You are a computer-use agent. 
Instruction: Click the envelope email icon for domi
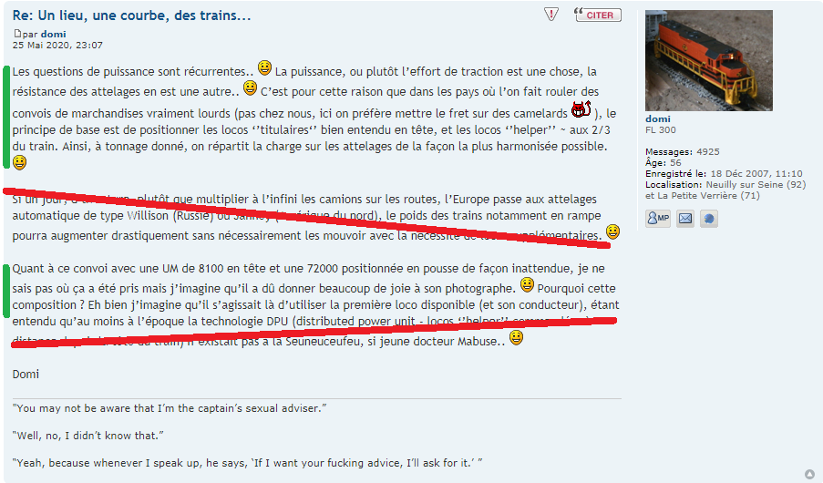(685, 218)
